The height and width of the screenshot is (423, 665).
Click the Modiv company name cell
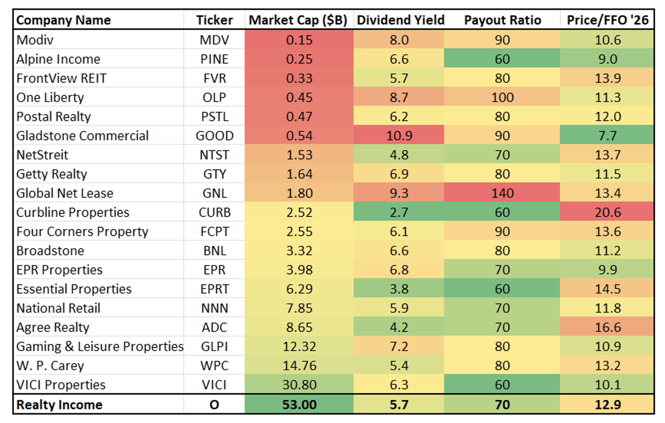click(x=35, y=40)
